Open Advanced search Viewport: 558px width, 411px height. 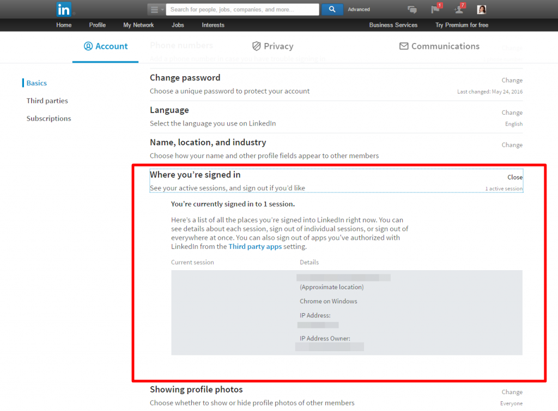(359, 9)
